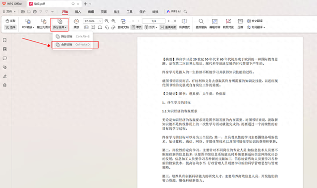Switch to 单页 single page view

coord(137,27)
